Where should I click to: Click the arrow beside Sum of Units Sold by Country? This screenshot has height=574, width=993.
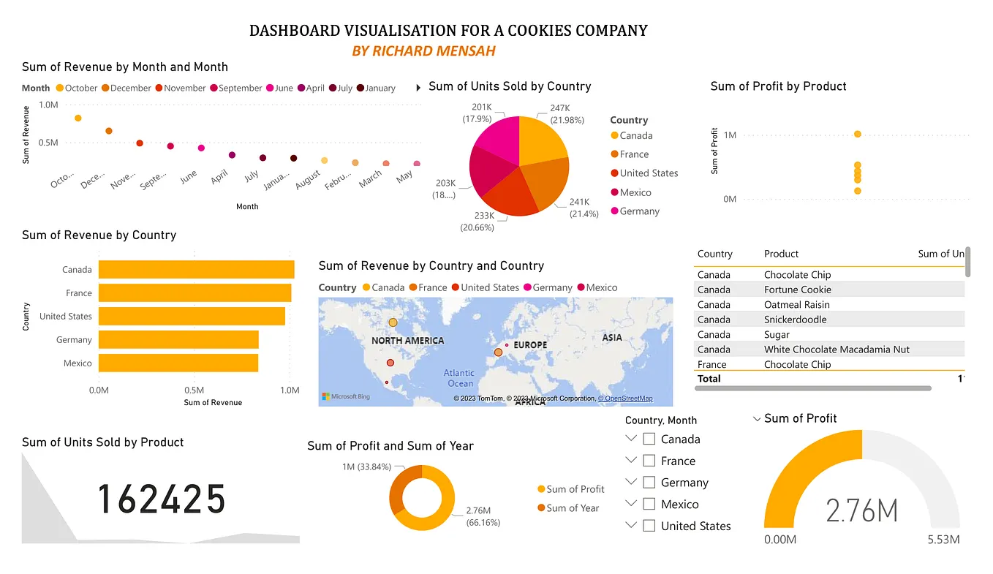click(418, 86)
